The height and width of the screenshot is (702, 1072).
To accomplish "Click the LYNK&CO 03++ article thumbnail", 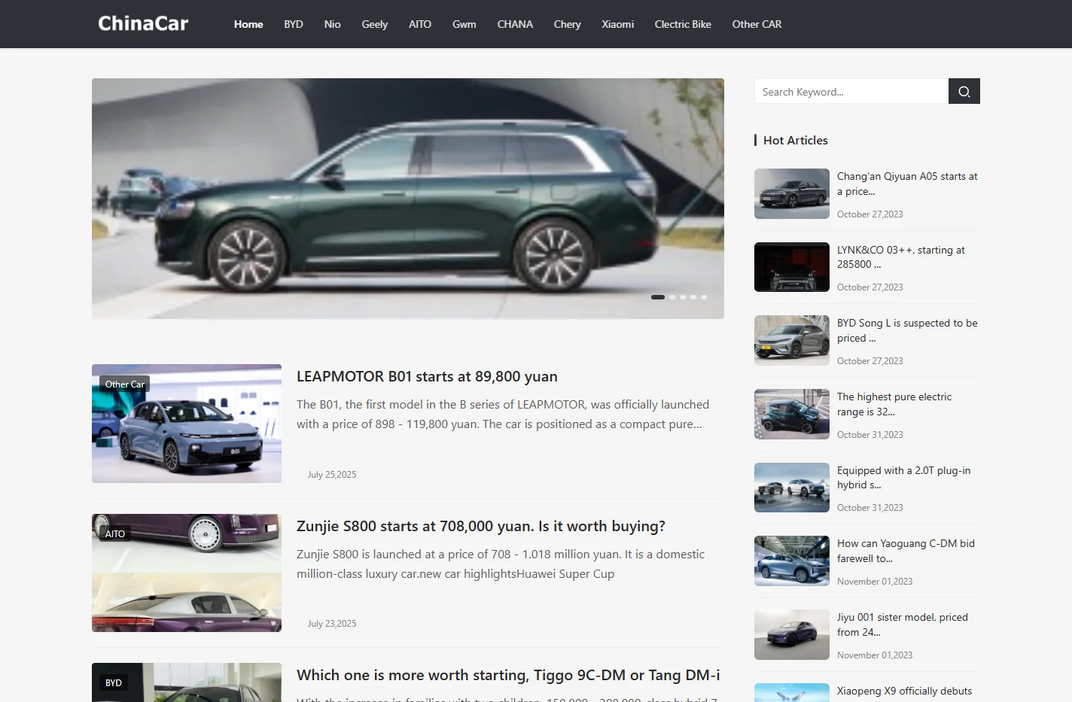I will [x=792, y=267].
